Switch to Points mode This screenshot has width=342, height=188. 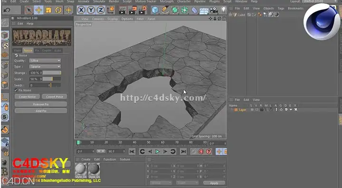tap(5, 65)
